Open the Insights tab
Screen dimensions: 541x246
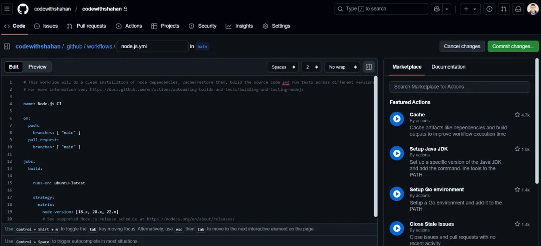point(239,26)
